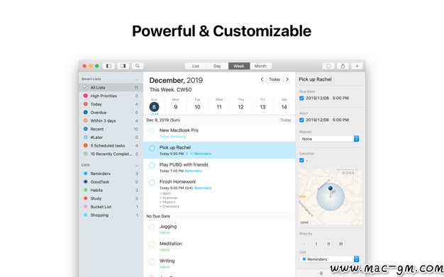Complete the New MacBook Pro task
This screenshot has width=444, height=277.
pyautogui.click(x=152, y=131)
